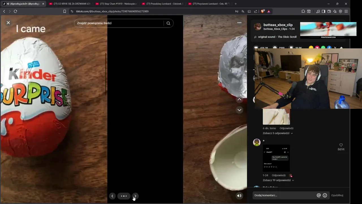Viewport: 362px width, 204px height.
Task: Open the Leo AI sparkle icon
Action: pos(335,11)
